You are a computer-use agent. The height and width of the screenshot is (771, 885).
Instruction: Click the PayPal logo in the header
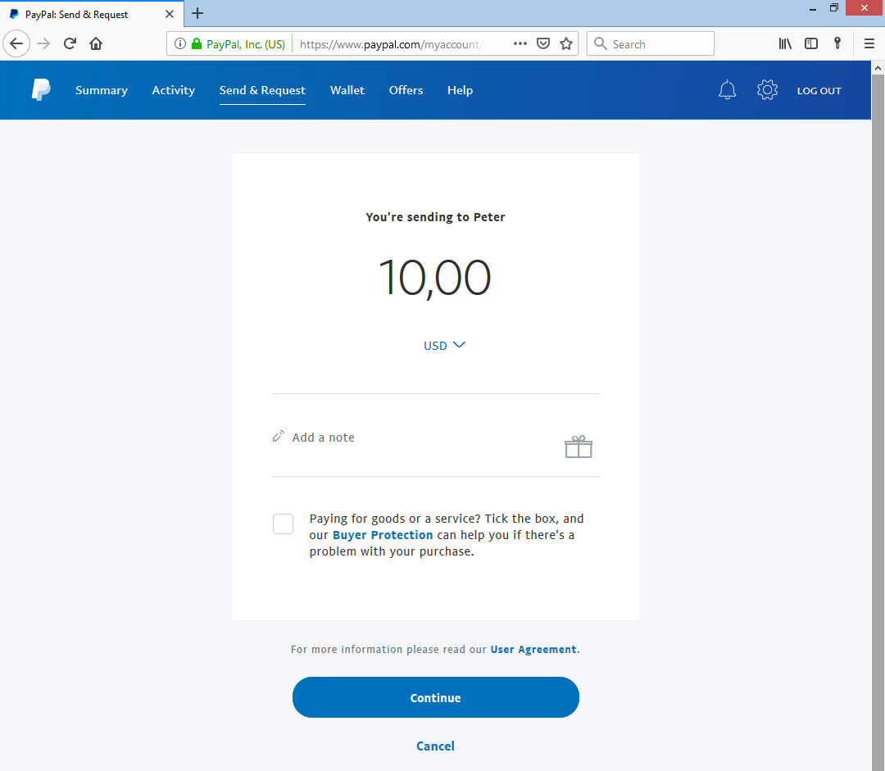point(41,90)
